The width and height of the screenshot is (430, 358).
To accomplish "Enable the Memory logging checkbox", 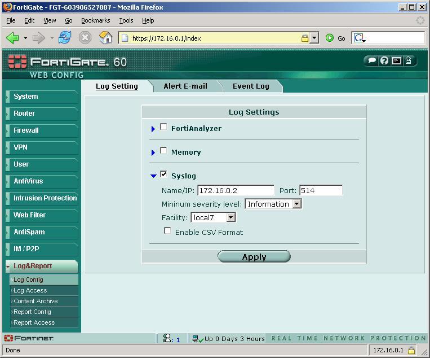I will tap(163, 151).
